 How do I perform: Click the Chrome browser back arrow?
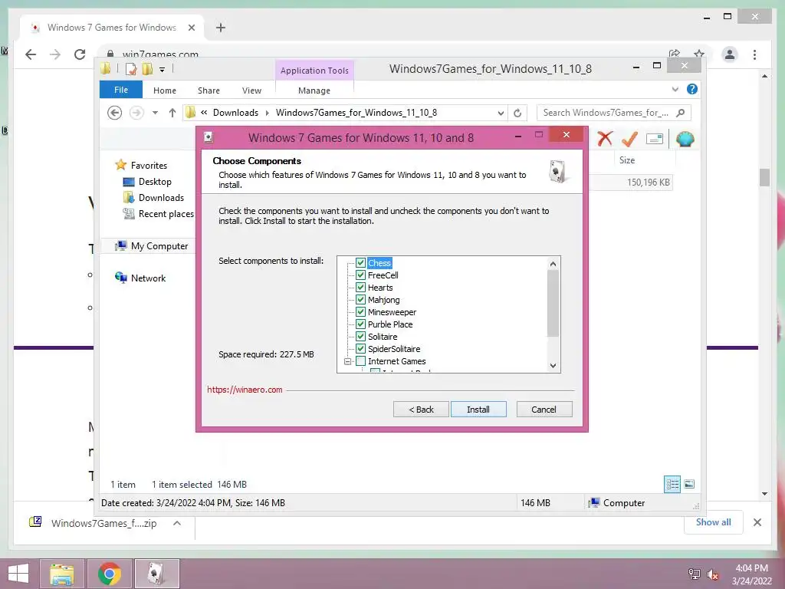[31, 54]
